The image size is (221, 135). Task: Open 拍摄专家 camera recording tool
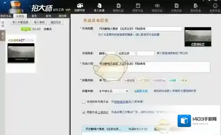[80, 8]
